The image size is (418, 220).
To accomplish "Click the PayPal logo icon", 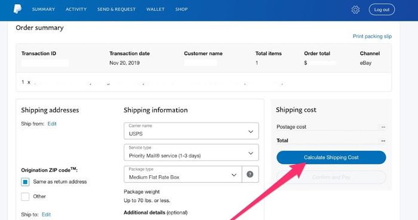I will 17,9.
